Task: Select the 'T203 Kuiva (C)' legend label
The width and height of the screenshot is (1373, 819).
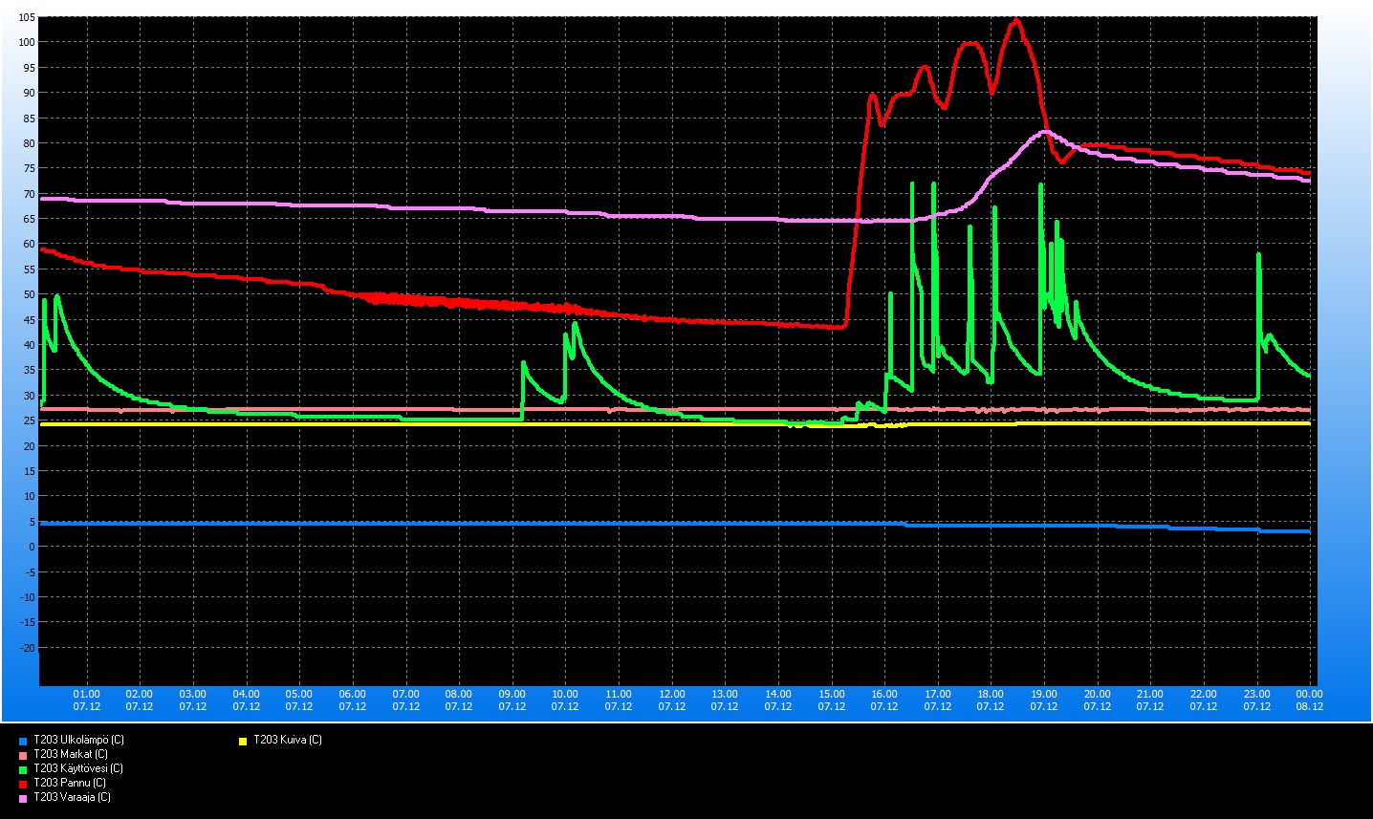Action: tap(287, 740)
